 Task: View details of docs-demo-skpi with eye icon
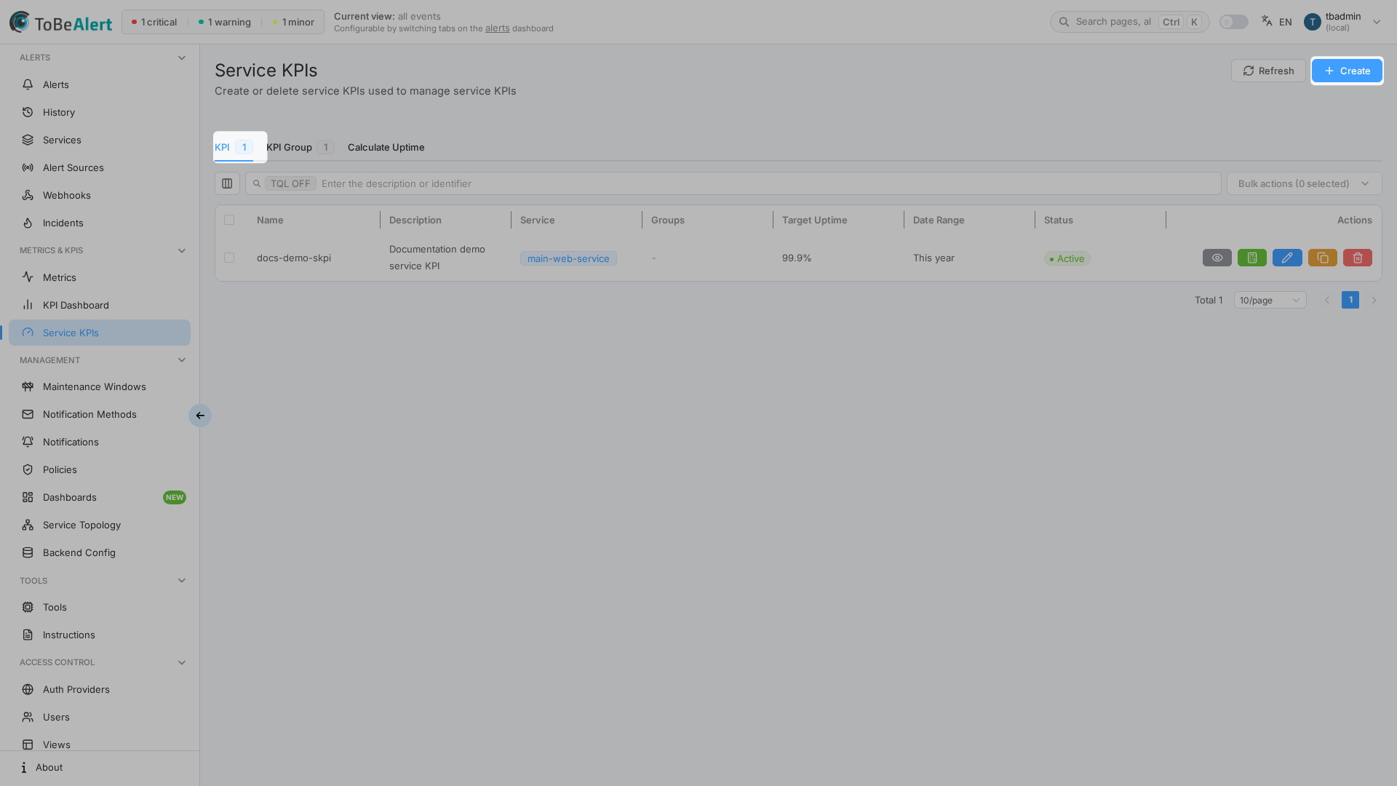pos(1217,258)
